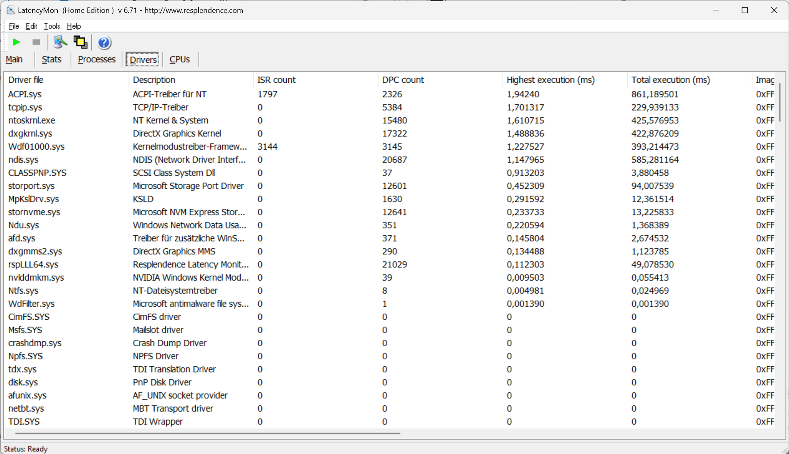The image size is (789, 454).
Task: Select the ACPI.sys driver row
Action: click(390, 94)
